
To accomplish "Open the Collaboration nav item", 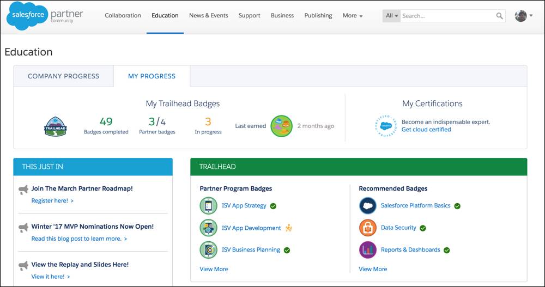I will (123, 16).
